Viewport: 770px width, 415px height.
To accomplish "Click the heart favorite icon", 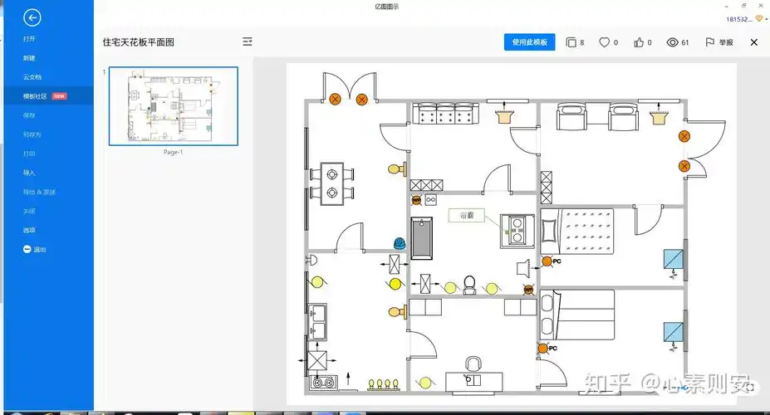I will [x=605, y=42].
